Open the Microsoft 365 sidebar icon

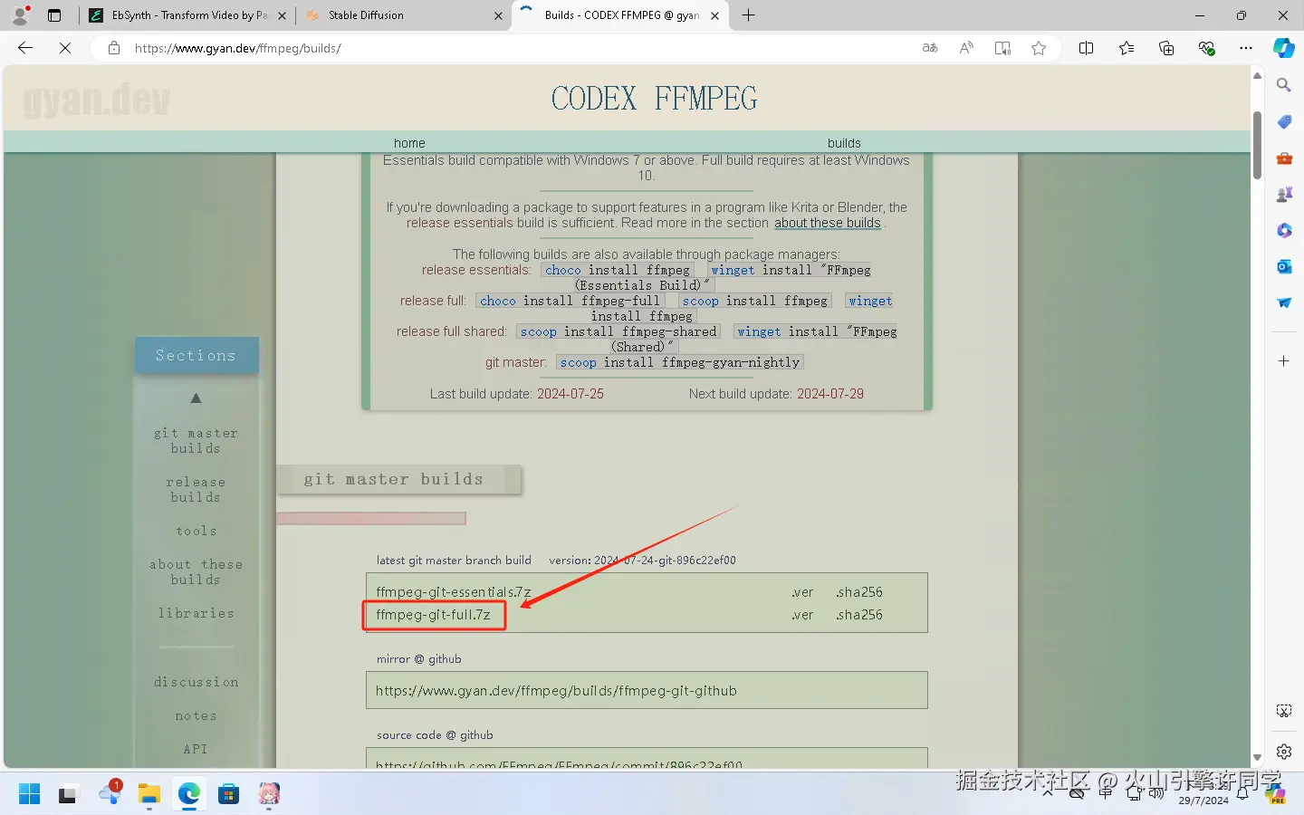pos(1284,230)
